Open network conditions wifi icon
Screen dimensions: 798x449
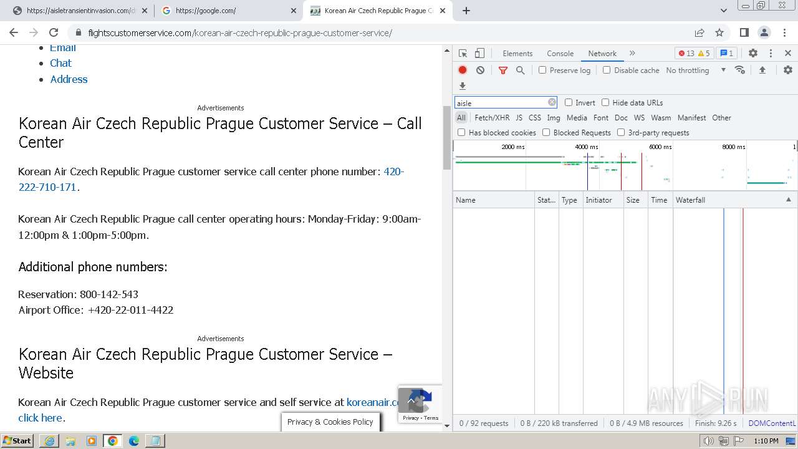pos(740,70)
